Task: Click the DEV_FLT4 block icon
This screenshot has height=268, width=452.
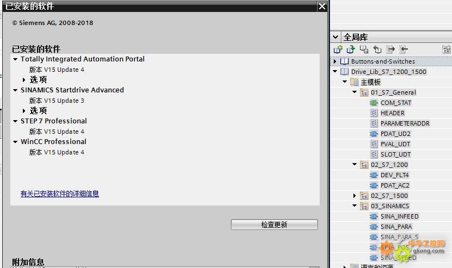Action: click(374, 175)
